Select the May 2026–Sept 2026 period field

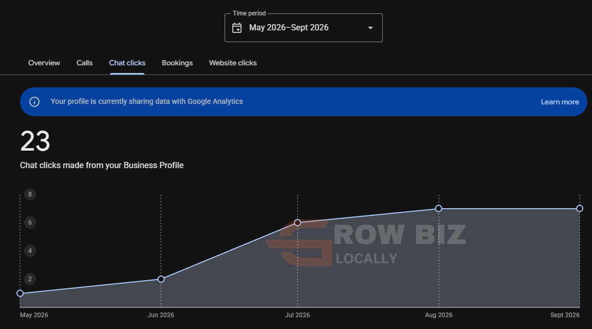pyautogui.click(x=304, y=28)
